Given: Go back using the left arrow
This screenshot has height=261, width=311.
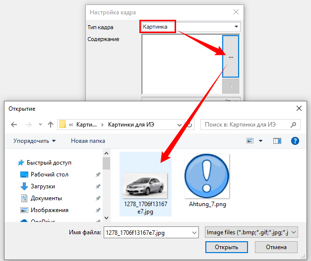Looking at the screenshot, I should (x=14, y=124).
